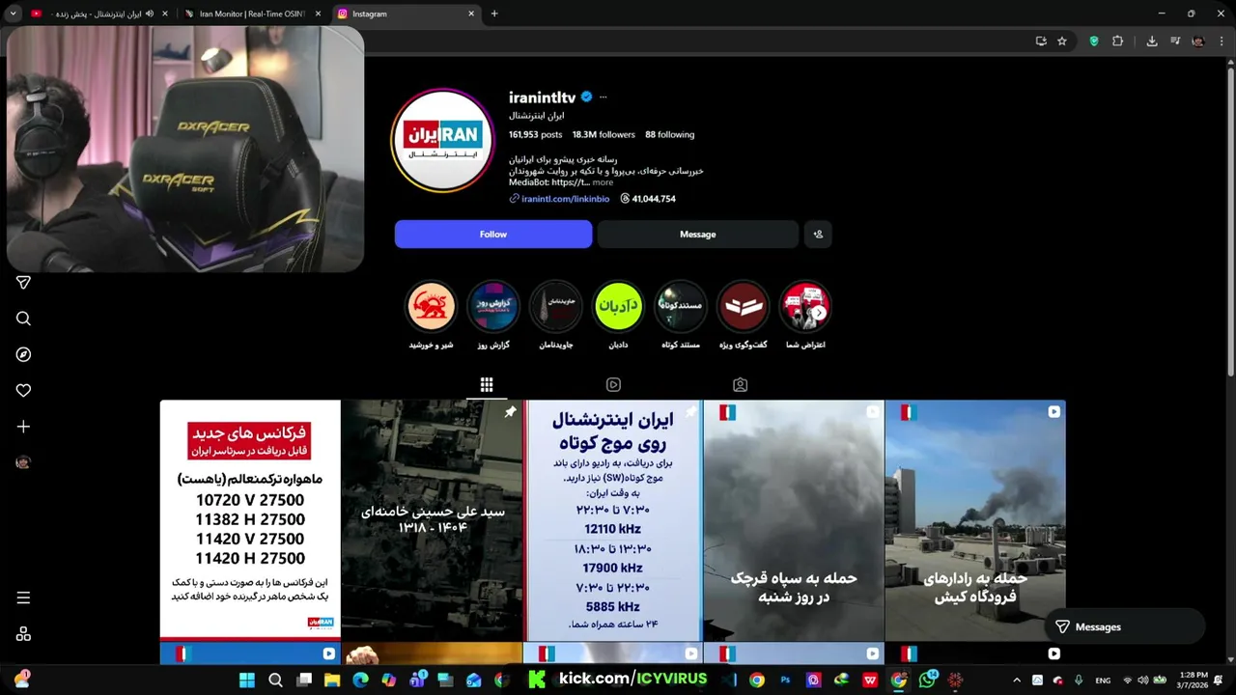Image resolution: width=1236 pixels, height=695 pixels.
Task: Click the install app icon in address bar
Action: coord(1040,42)
